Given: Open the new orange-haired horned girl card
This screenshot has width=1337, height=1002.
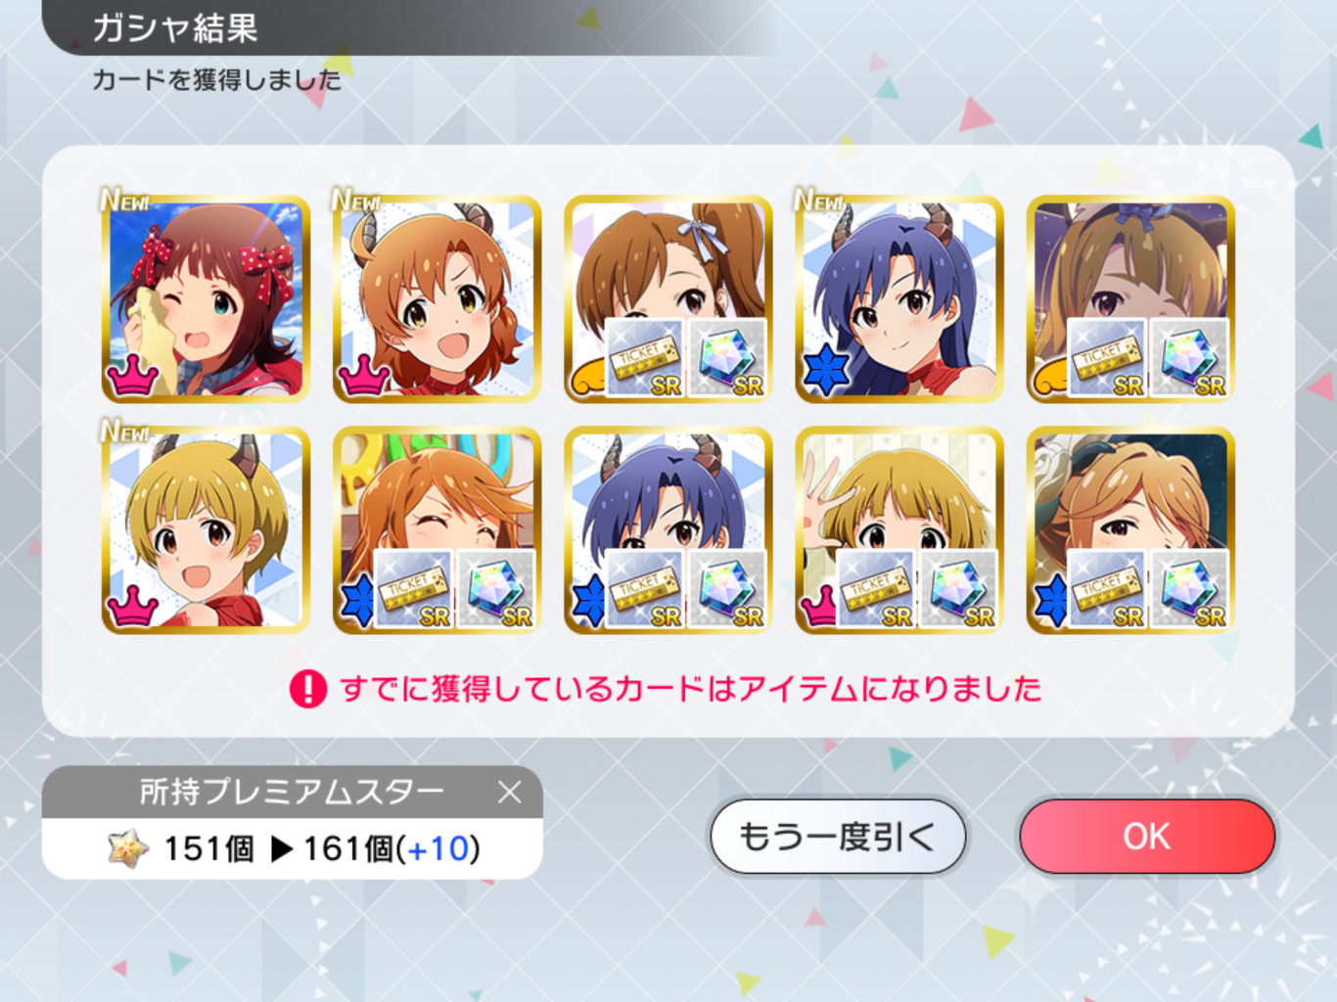Looking at the screenshot, I should (x=437, y=298).
